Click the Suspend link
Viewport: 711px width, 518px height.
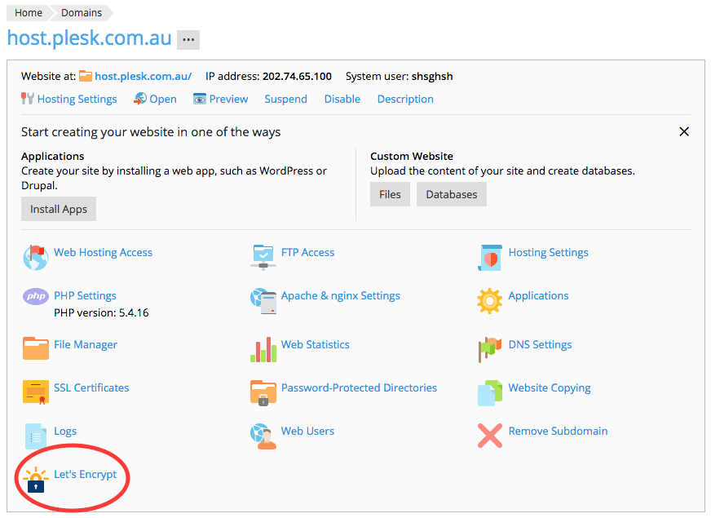285,99
